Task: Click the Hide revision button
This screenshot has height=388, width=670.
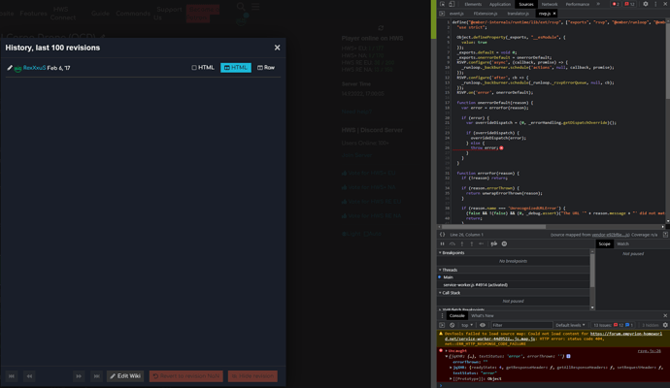Action: tap(252, 376)
